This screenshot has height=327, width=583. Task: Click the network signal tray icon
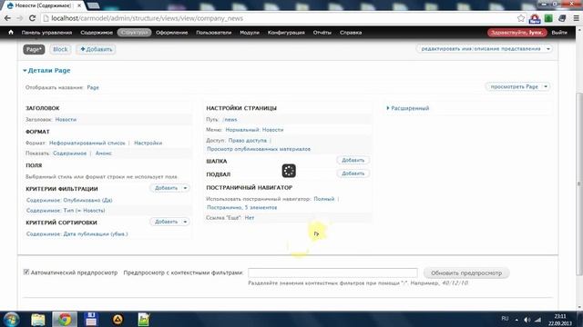click(x=538, y=320)
